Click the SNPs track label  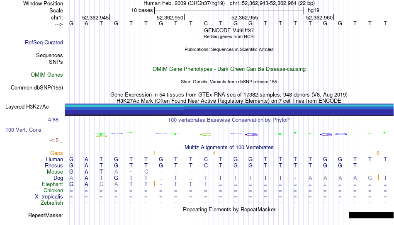56,62
